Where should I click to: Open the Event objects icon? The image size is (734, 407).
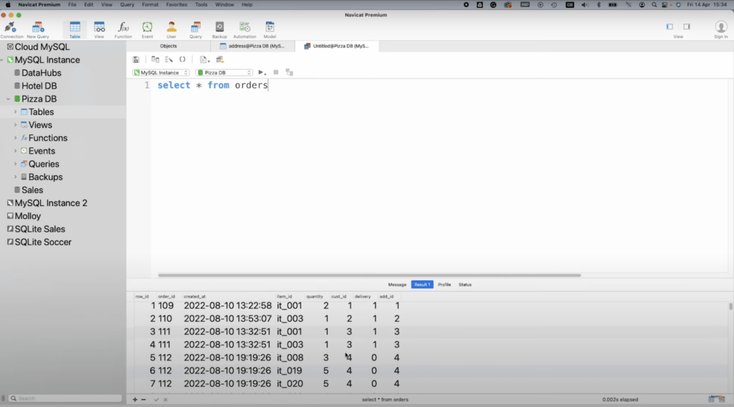pyautogui.click(x=147, y=28)
